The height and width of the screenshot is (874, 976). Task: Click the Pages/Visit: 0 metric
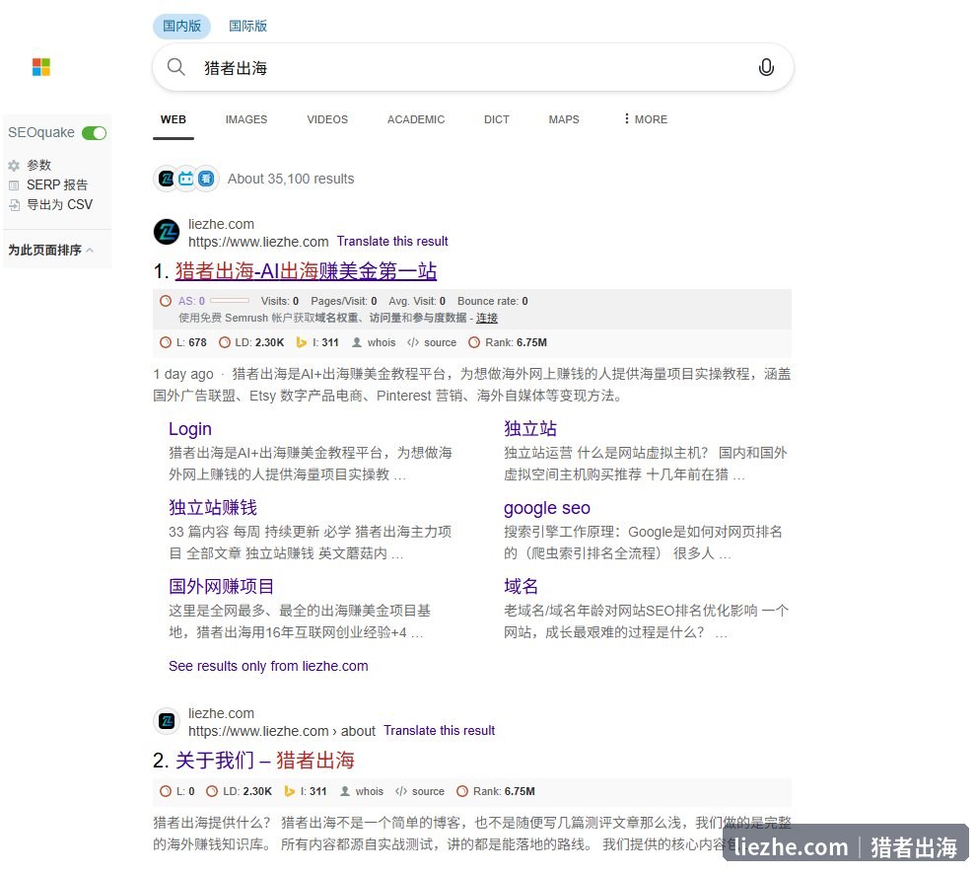pos(344,301)
